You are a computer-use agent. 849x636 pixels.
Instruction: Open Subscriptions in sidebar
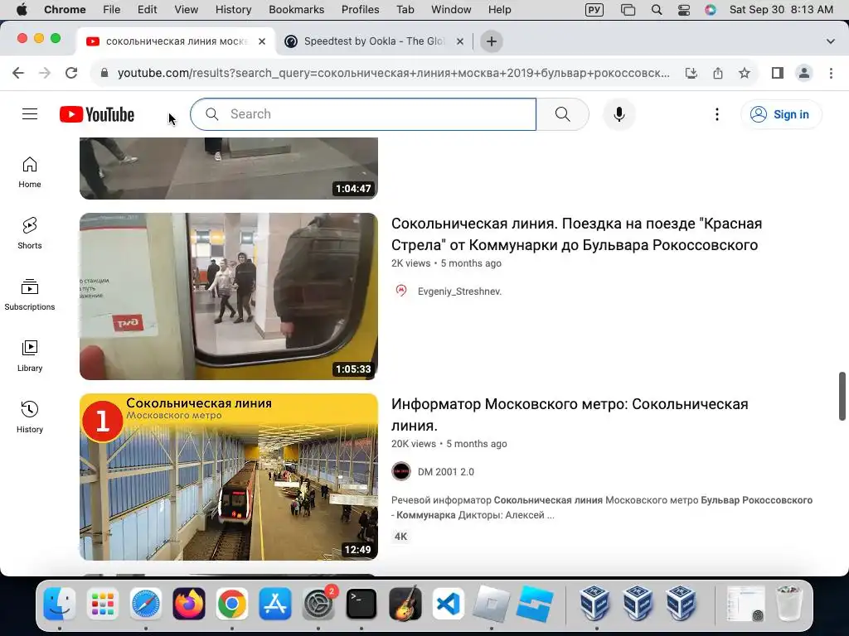[30, 295]
